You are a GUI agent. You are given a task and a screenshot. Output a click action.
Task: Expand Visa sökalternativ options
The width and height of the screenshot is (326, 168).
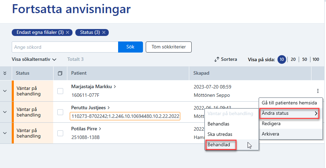[x=34, y=59]
